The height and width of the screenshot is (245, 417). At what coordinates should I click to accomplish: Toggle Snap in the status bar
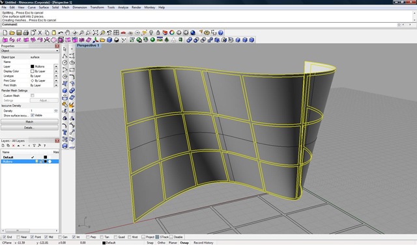click(x=150, y=242)
